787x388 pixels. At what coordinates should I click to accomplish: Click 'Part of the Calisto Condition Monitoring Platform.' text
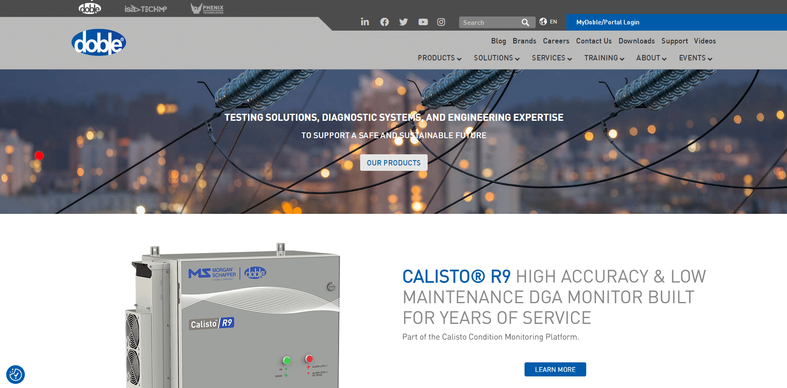coord(491,337)
